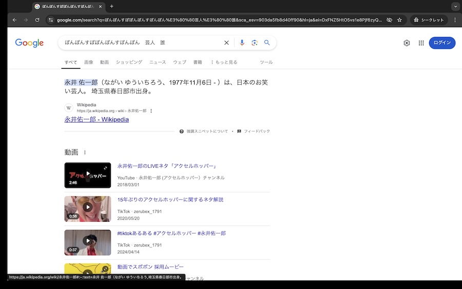Click the 2024/04/14 video date
This screenshot has height=289, width=462.
point(128,252)
